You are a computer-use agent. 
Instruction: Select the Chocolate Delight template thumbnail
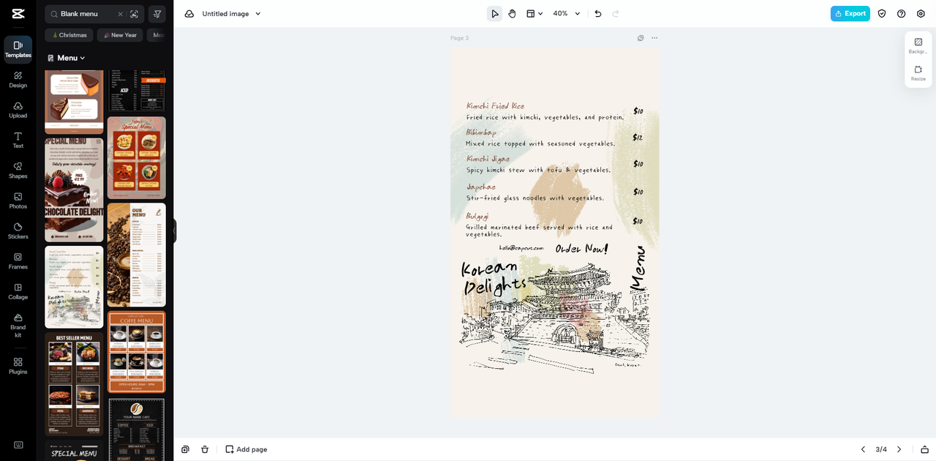[x=74, y=190]
